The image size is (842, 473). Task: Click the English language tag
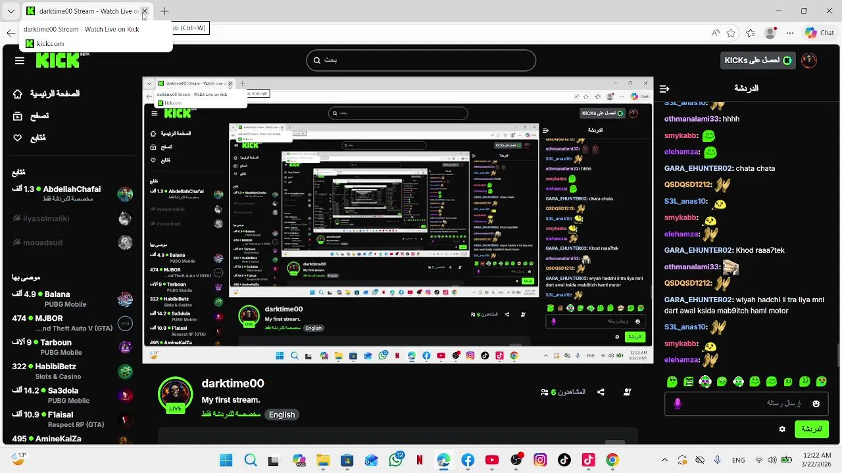(x=282, y=415)
